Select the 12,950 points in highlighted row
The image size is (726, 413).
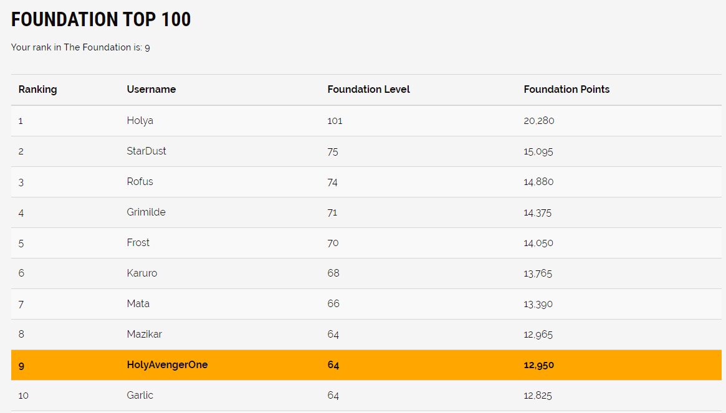pyautogui.click(x=538, y=365)
